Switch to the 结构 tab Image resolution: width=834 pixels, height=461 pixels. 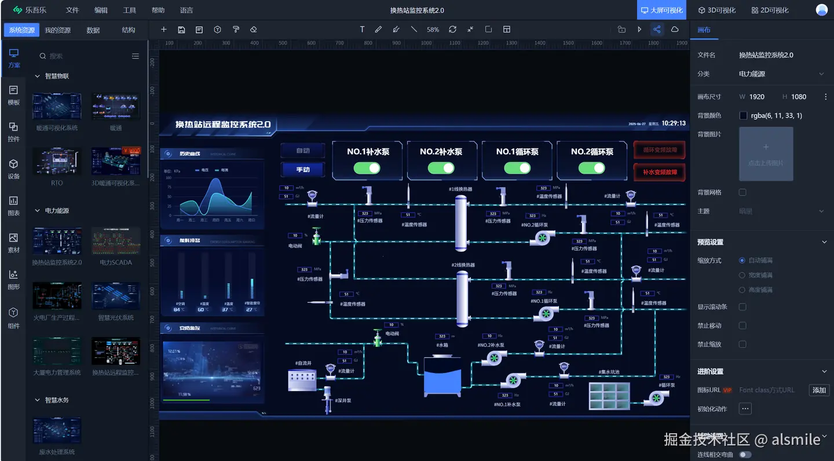129,30
